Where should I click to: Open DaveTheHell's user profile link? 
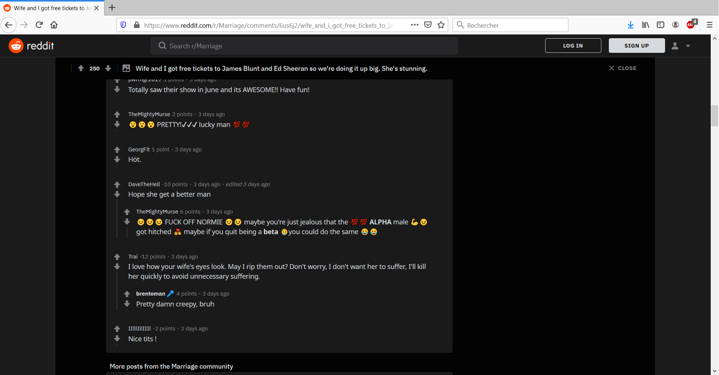point(144,184)
